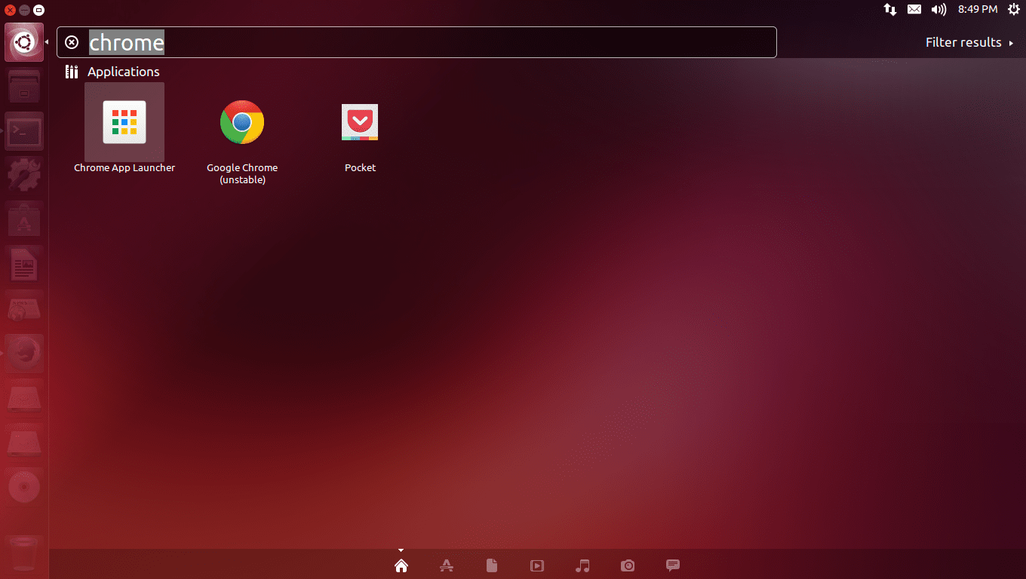1026x579 pixels.
Task: Expand the Filter results panel
Action: point(969,42)
